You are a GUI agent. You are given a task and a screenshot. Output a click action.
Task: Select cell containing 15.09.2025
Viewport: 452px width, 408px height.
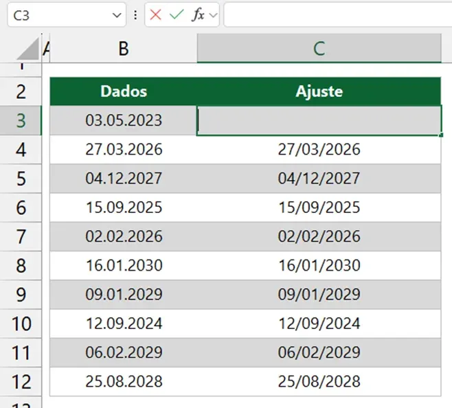point(124,207)
